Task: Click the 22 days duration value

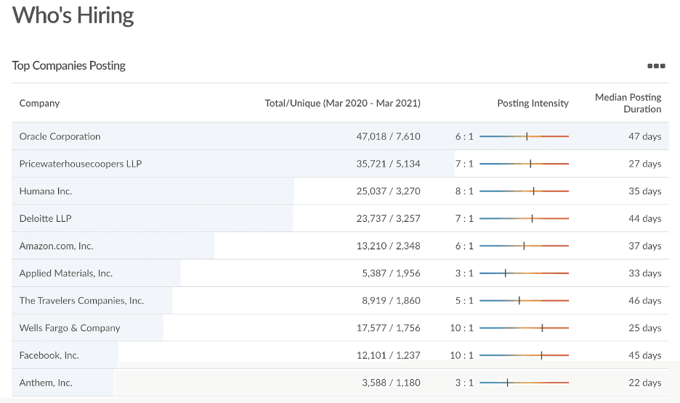Action: tap(645, 383)
